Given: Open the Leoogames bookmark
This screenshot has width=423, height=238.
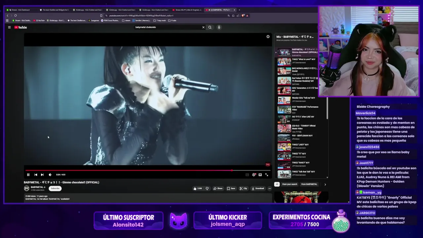Looking at the screenshot, I should 94,20.
